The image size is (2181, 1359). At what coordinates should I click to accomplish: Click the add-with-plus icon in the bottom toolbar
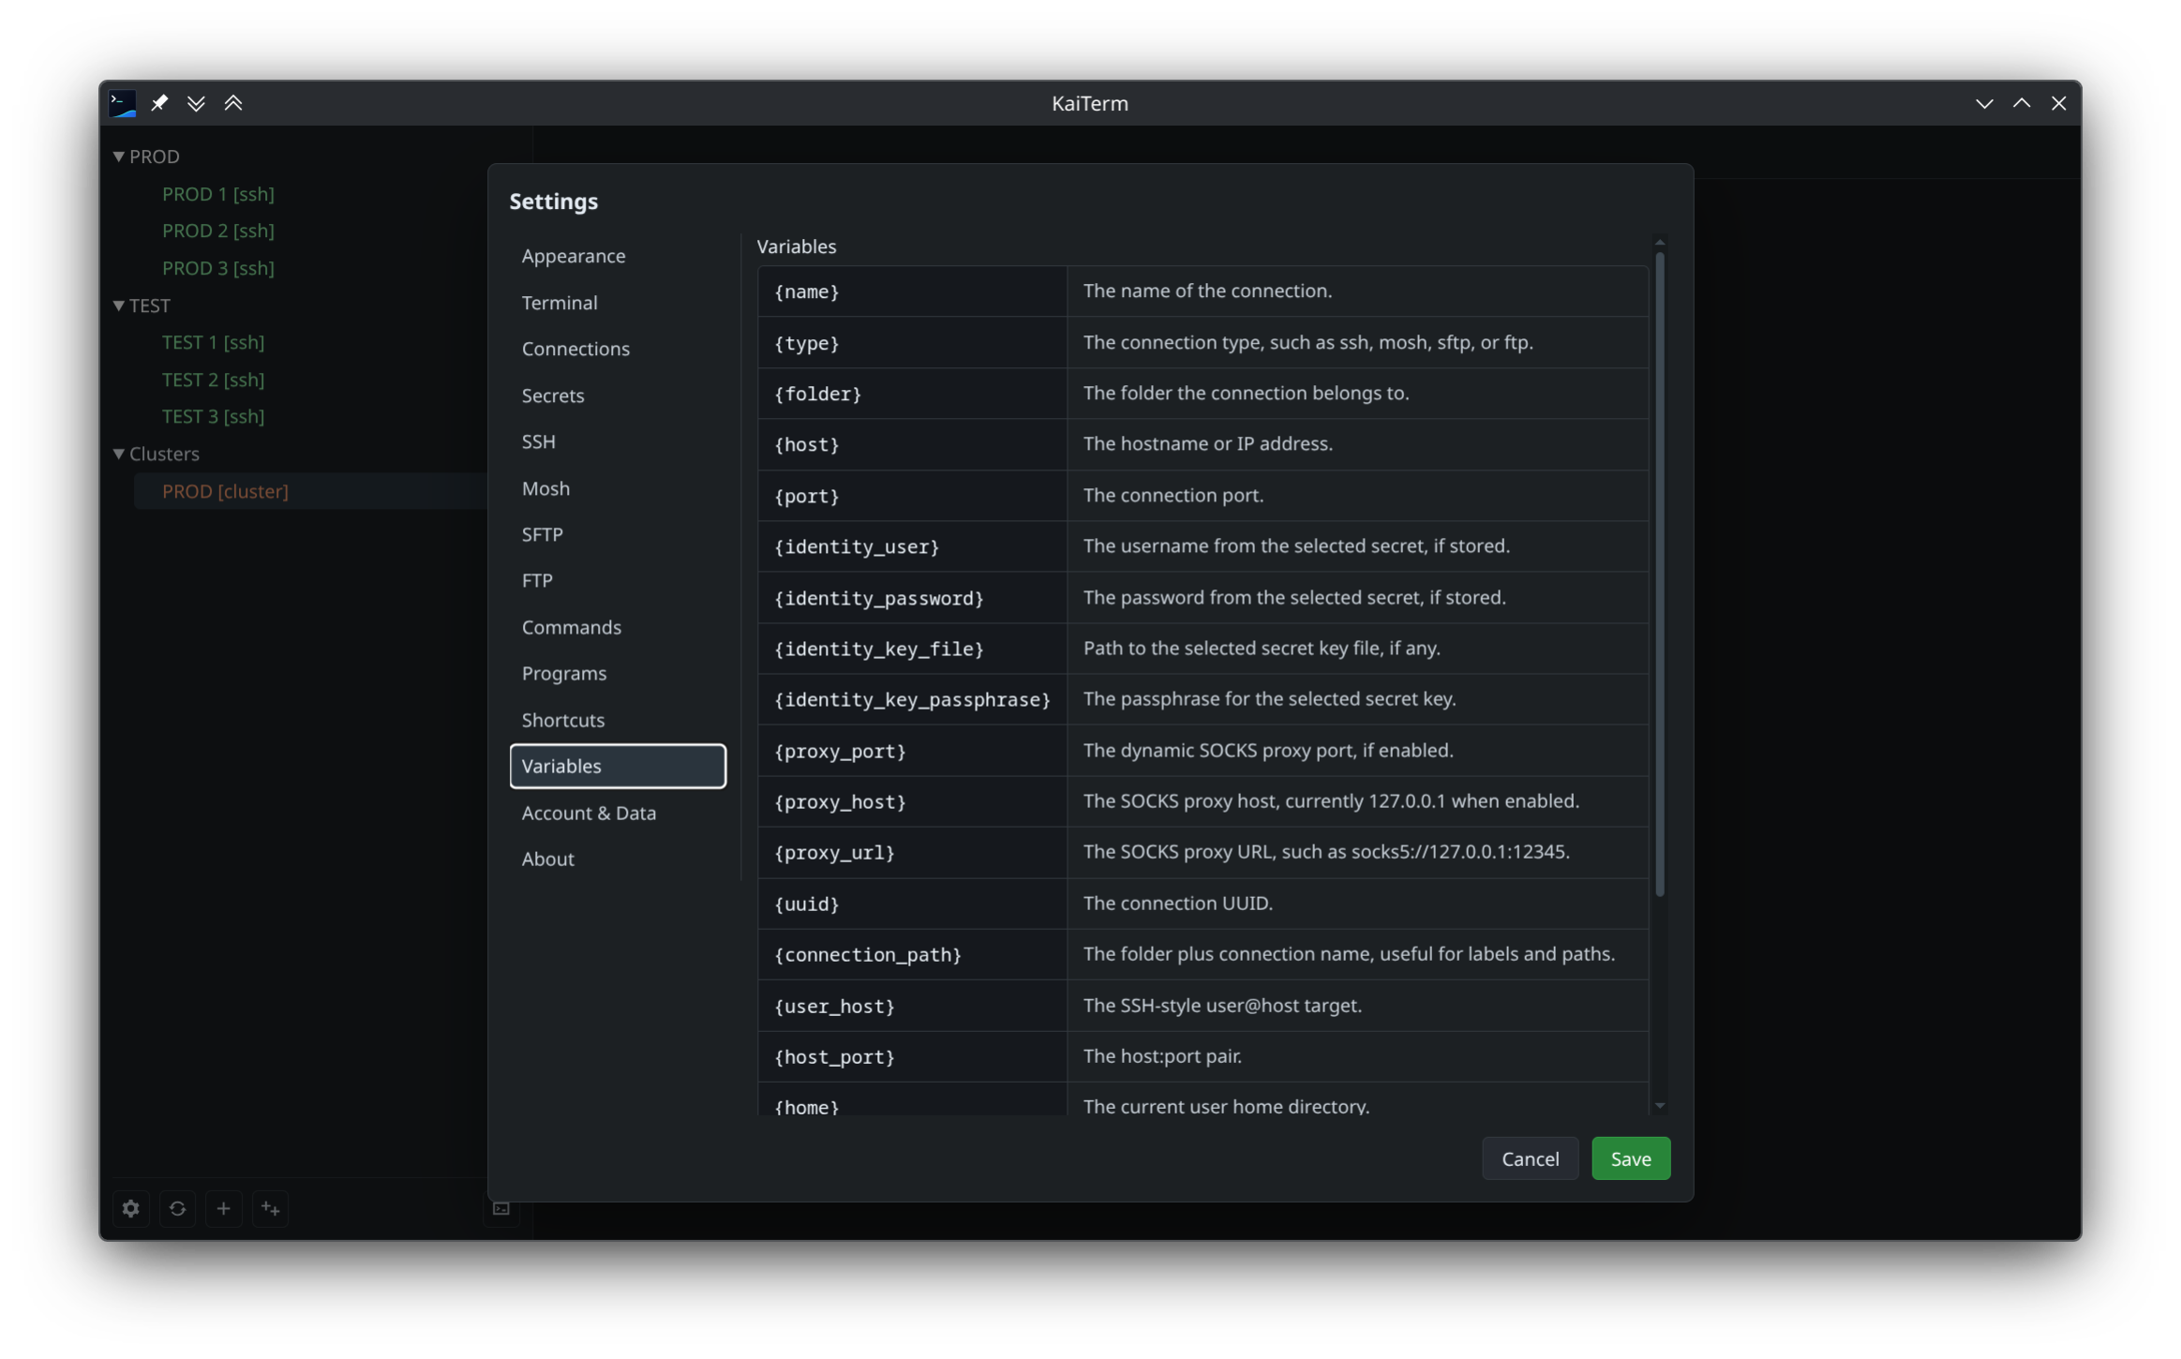[x=270, y=1208]
